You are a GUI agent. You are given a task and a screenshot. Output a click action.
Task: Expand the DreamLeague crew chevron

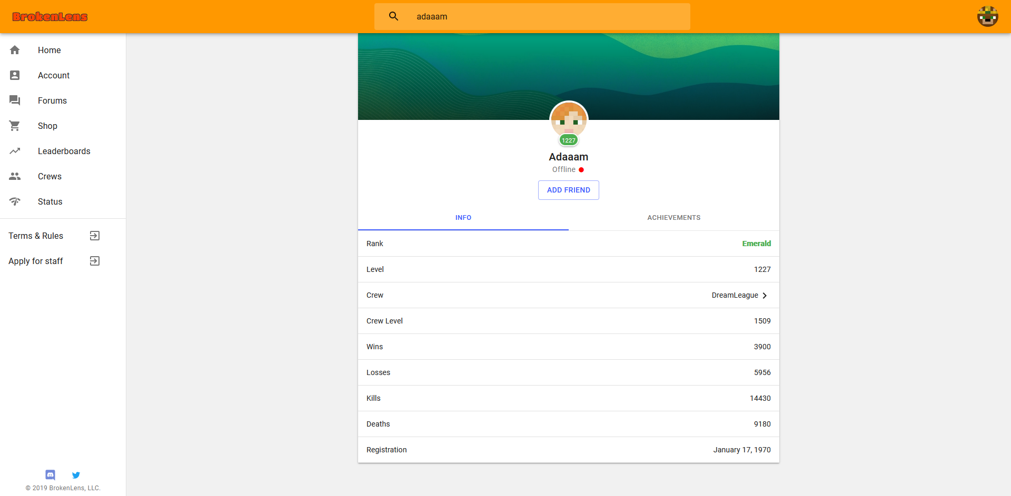click(x=765, y=296)
